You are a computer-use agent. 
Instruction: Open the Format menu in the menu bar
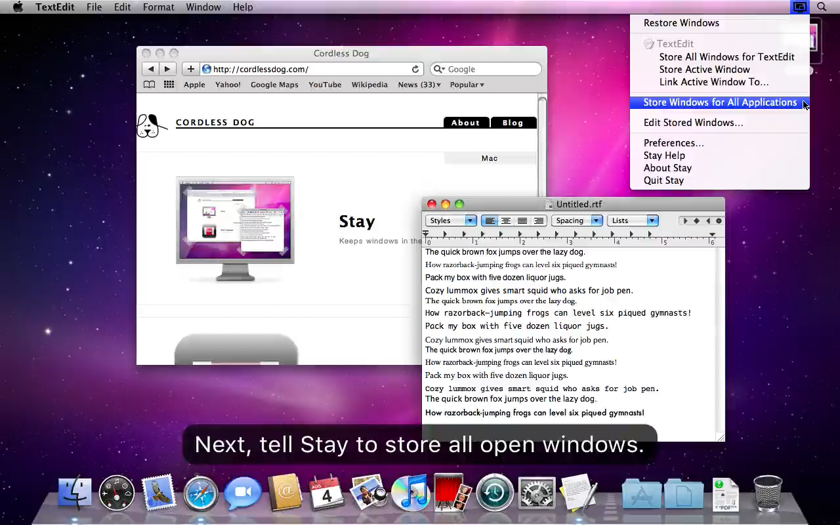coord(158,7)
